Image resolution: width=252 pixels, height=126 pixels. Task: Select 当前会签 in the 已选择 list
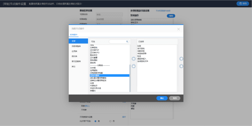coord(157,51)
